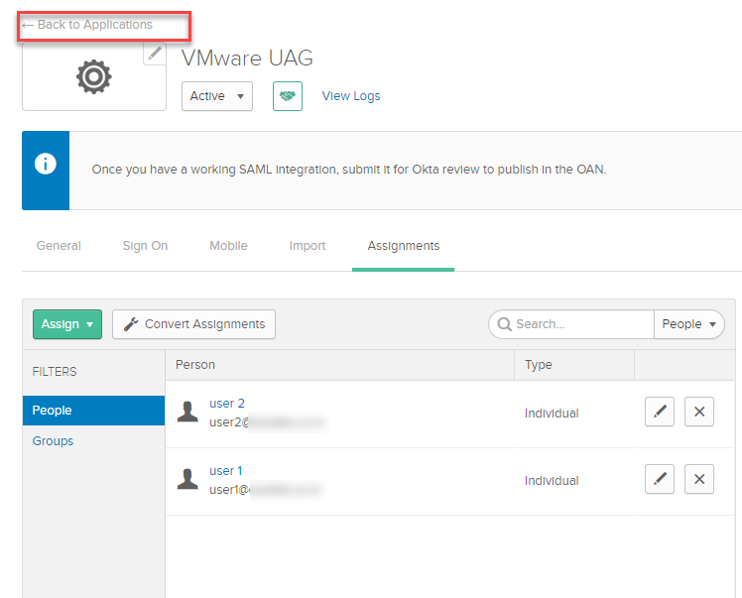The width and height of the screenshot is (742, 598).
Task: Open the Mobile tab
Action: [x=228, y=246]
